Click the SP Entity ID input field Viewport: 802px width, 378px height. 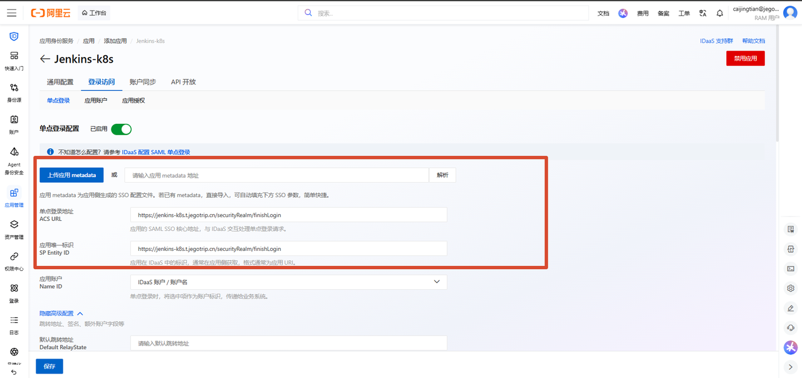(x=288, y=248)
